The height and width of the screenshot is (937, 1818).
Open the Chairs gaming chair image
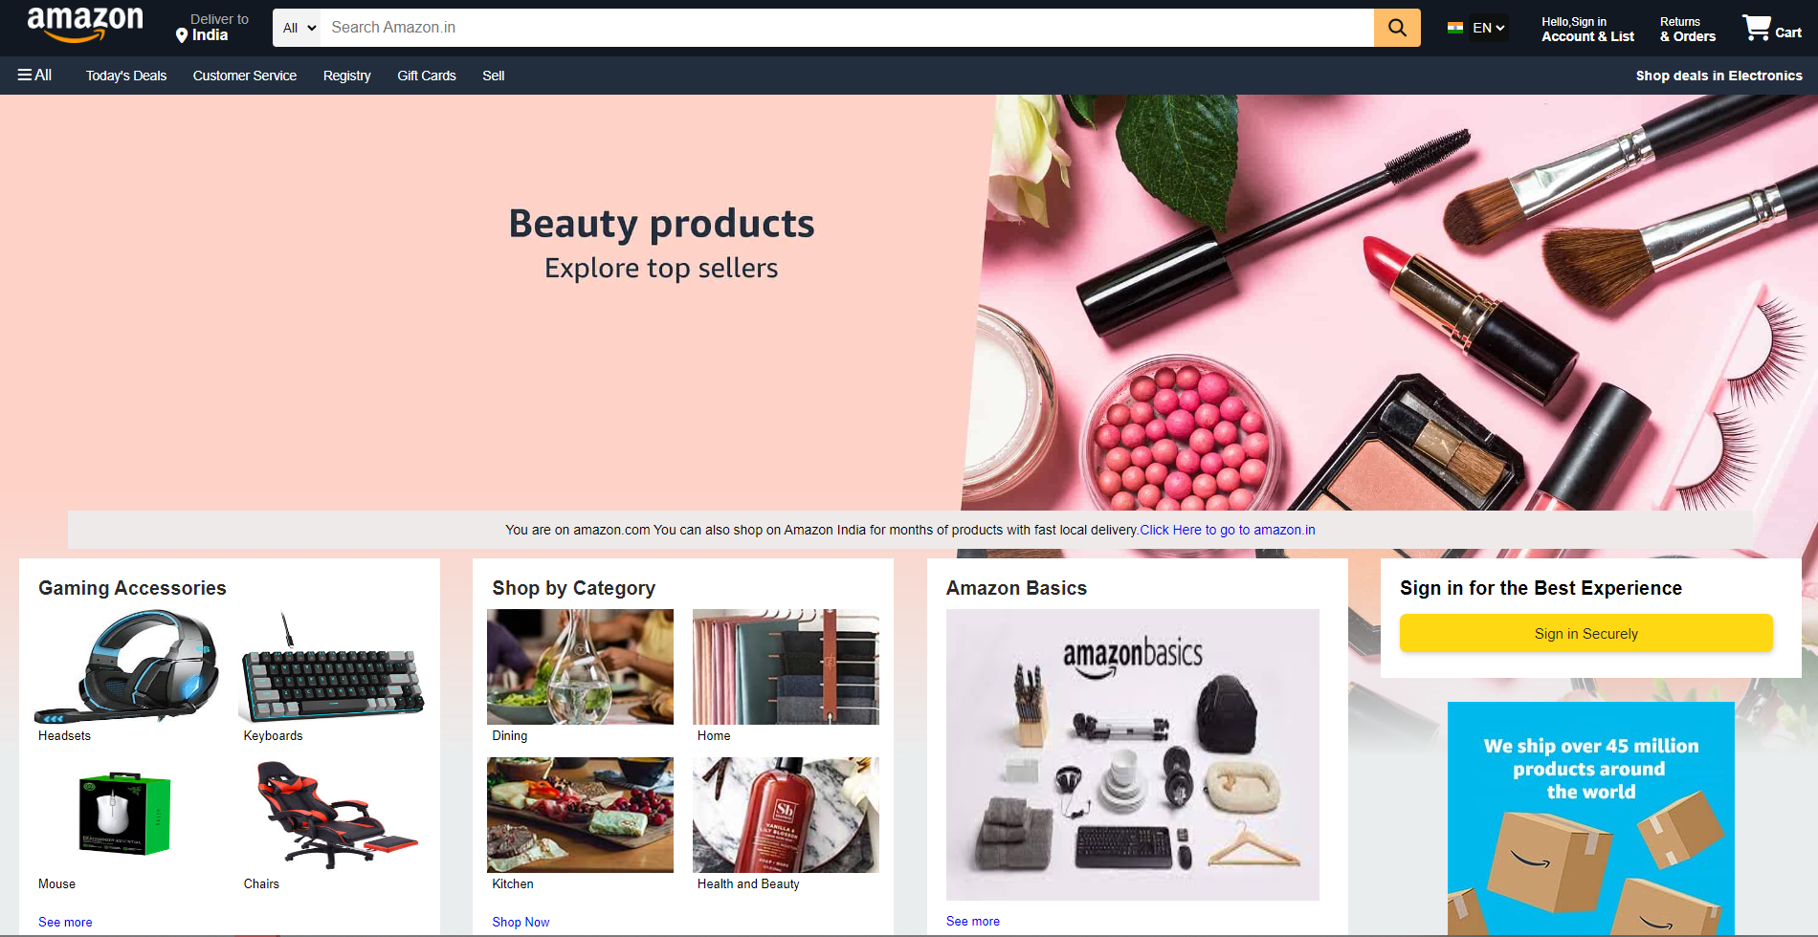pyautogui.click(x=333, y=815)
